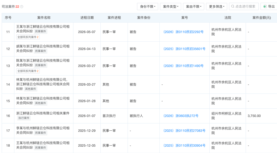Click the 执行案件 tag in row 16
The width and height of the screenshot is (277, 153).
(x=24, y=118)
